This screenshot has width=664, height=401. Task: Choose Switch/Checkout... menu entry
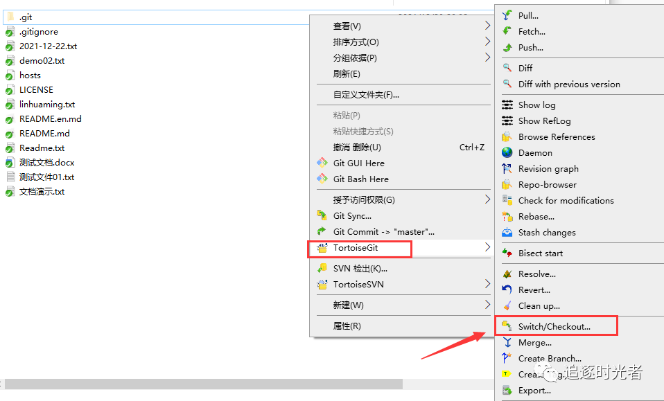point(556,326)
